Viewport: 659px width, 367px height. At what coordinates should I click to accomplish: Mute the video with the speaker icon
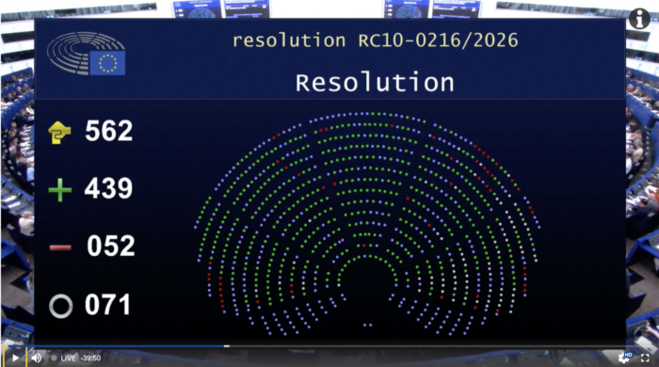37,358
